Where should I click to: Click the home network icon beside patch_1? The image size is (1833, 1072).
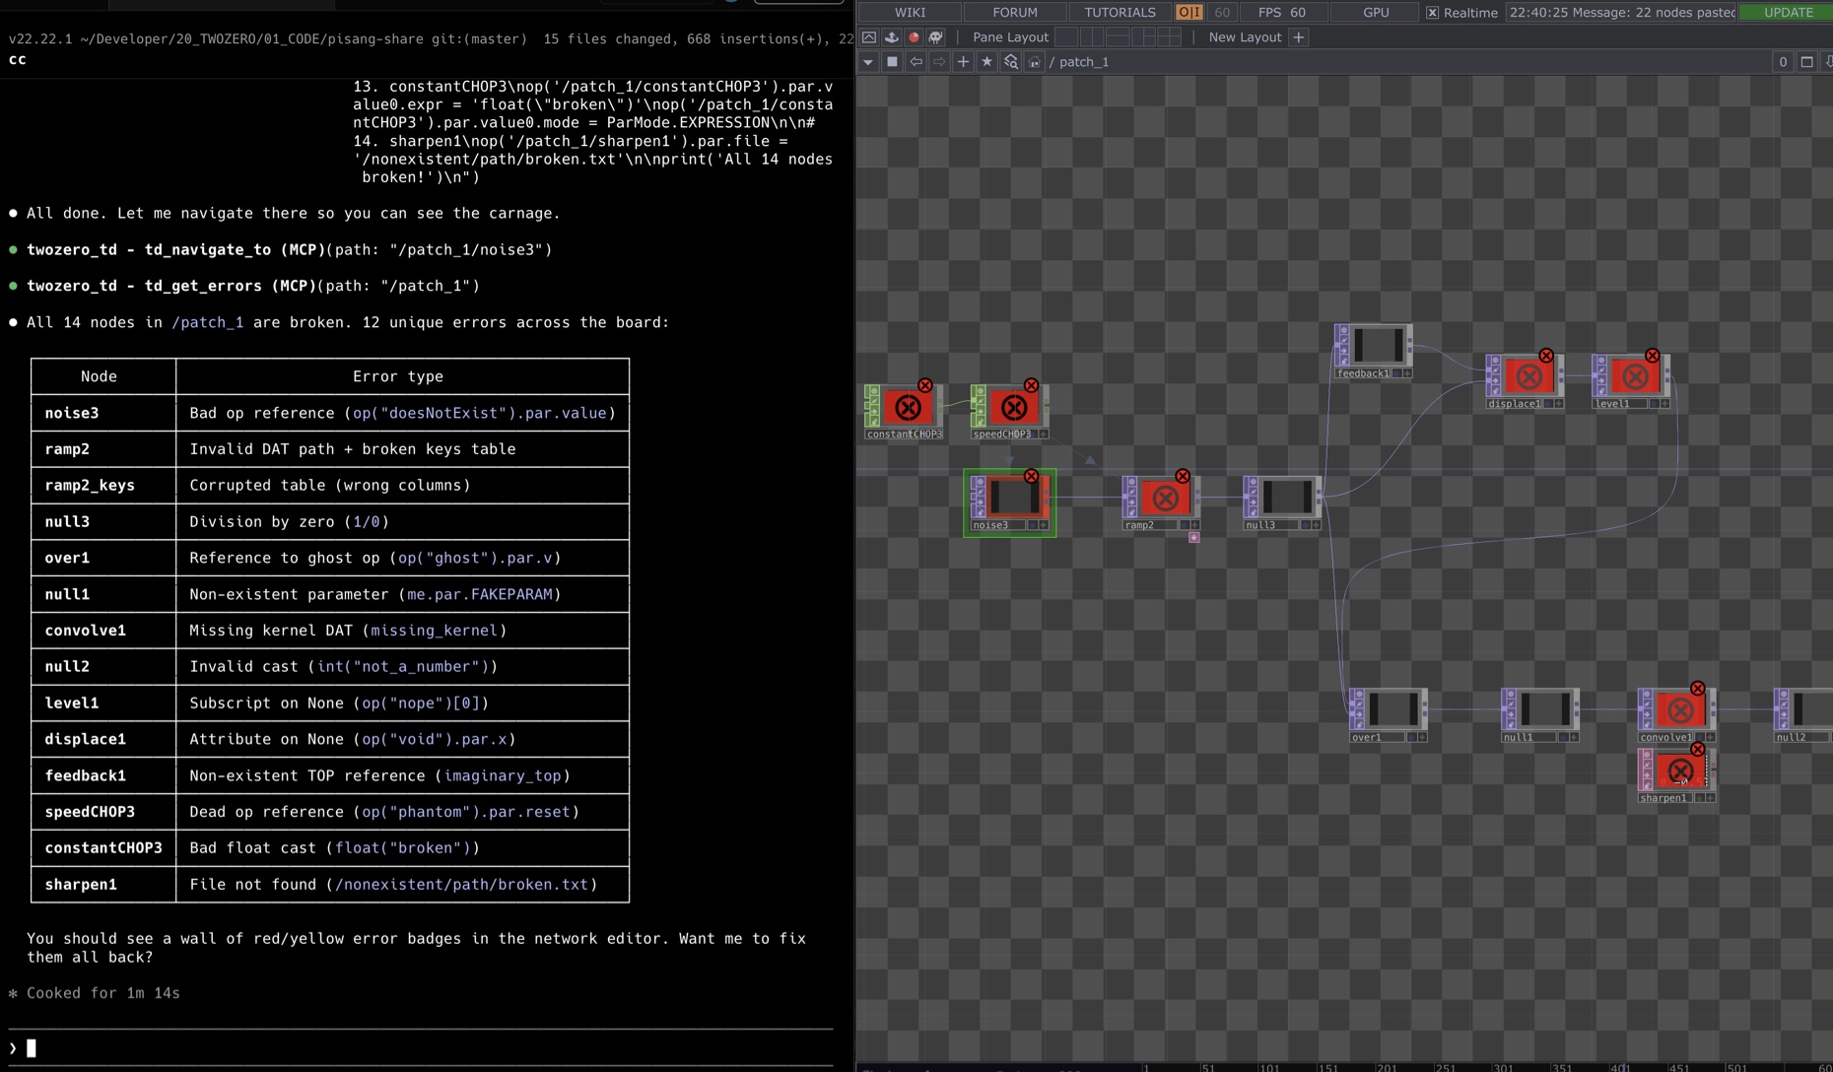click(x=1034, y=62)
